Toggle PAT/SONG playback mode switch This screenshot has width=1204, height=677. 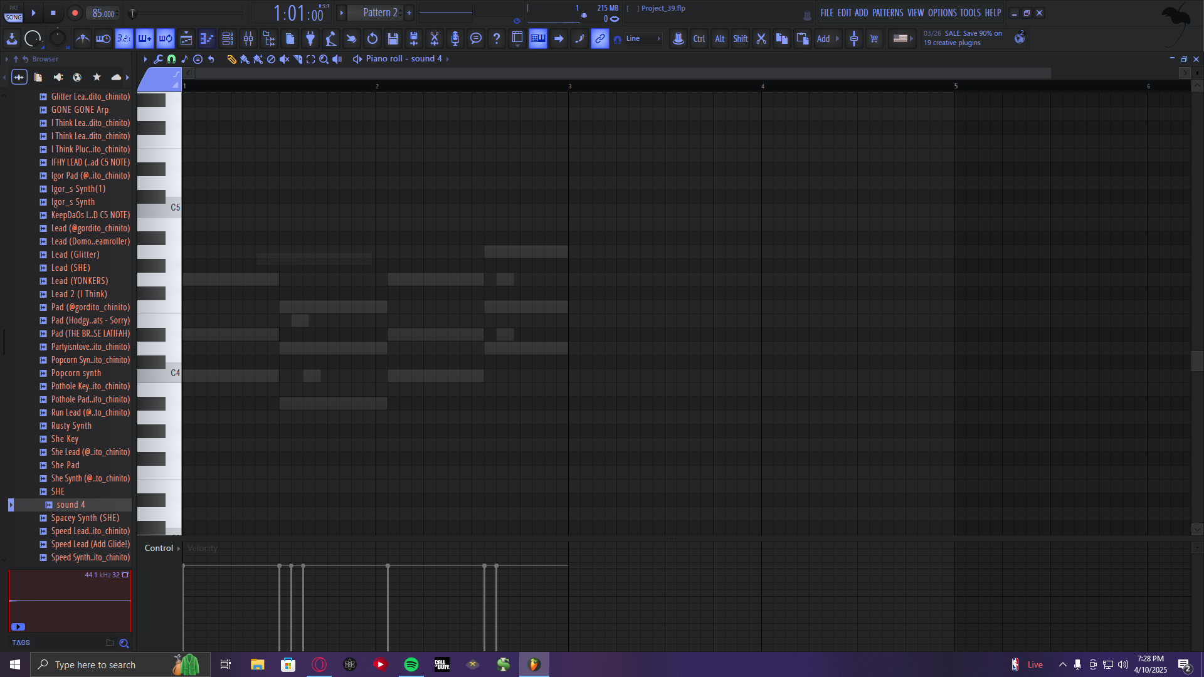[x=13, y=13]
